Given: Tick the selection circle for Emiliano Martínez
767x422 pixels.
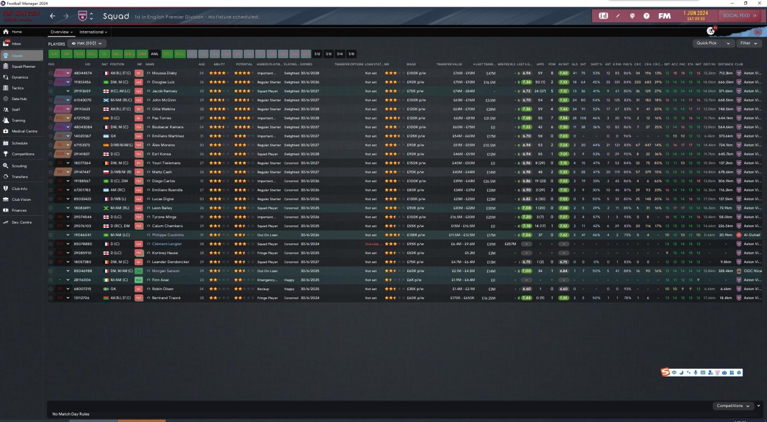Looking at the screenshot, I should (51, 136).
